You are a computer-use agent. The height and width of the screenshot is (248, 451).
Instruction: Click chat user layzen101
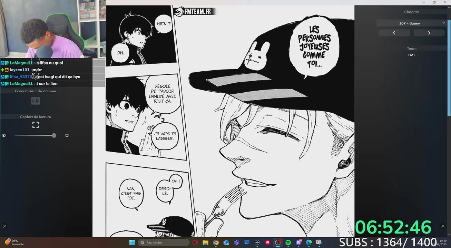click(19, 70)
